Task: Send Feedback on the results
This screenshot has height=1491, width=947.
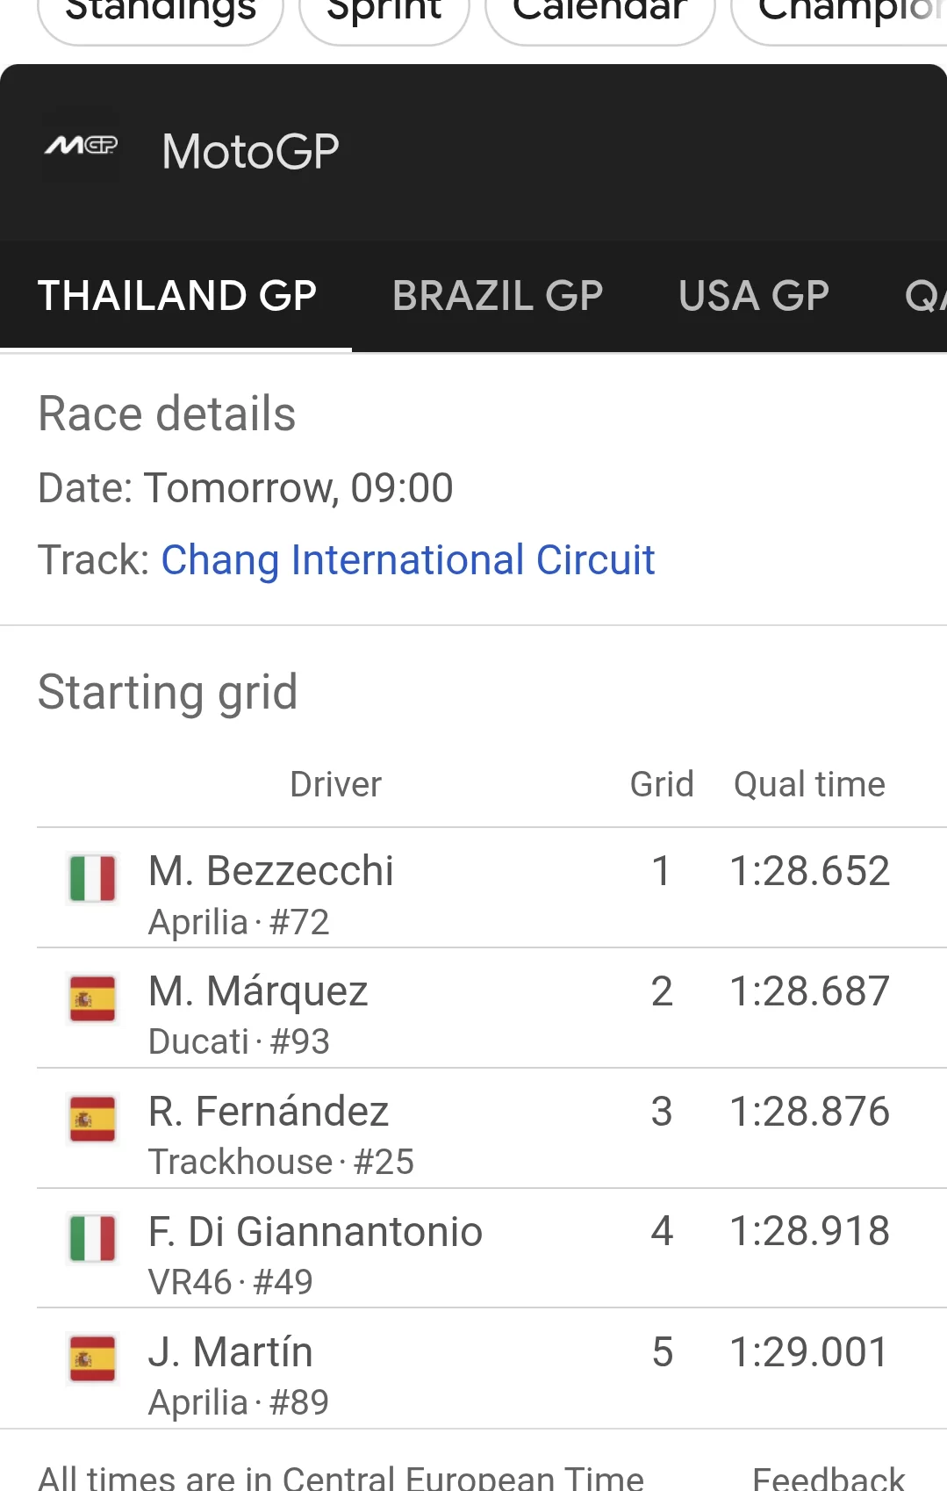Action: 828,1478
